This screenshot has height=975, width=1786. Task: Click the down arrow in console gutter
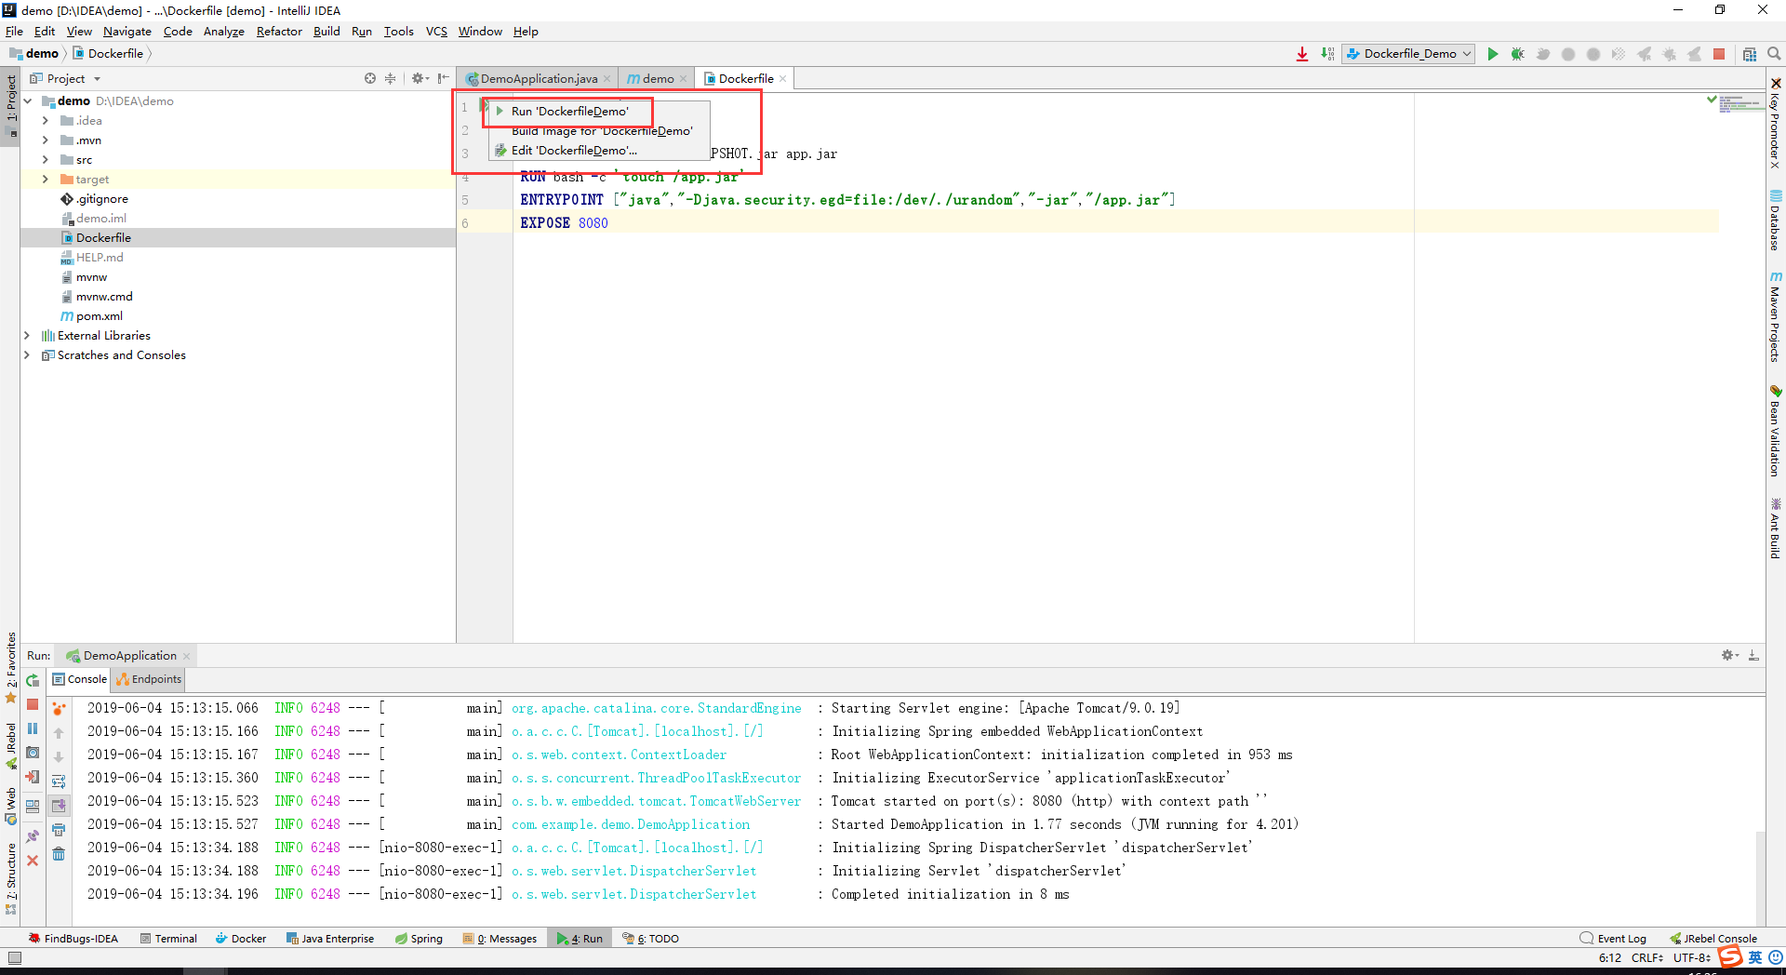pyautogui.click(x=59, y=757)
